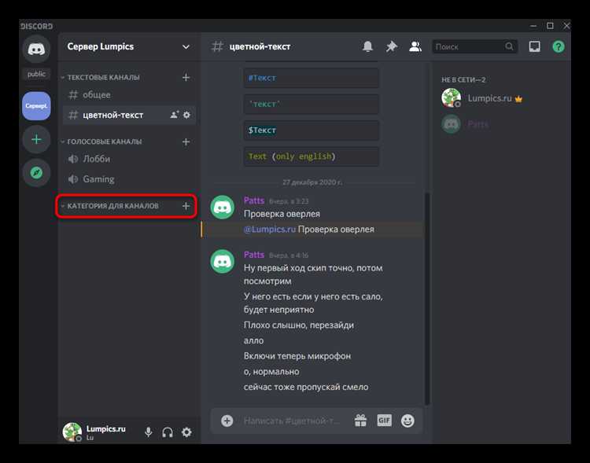Viewport: 590px width, 463px height.
Task: Edit the цветной-текст channel settings gear
Action: [186, 115]
